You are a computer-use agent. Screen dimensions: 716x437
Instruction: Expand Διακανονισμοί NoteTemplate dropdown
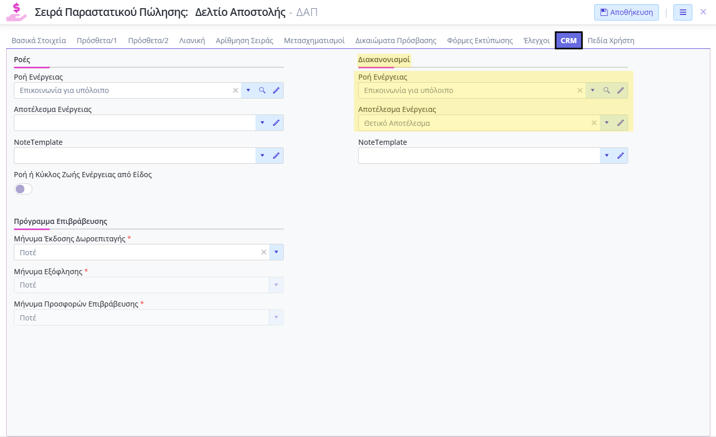click(607, 156)
